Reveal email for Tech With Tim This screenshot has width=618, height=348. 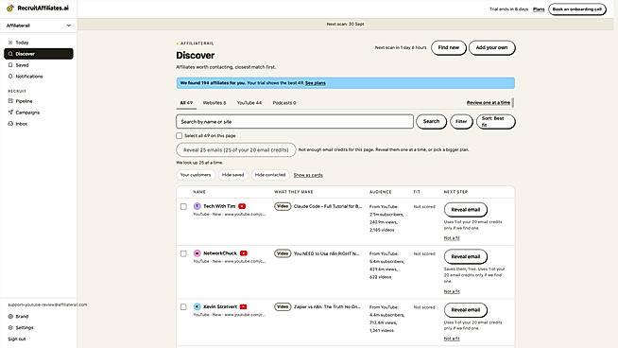[x=466, y=210]
